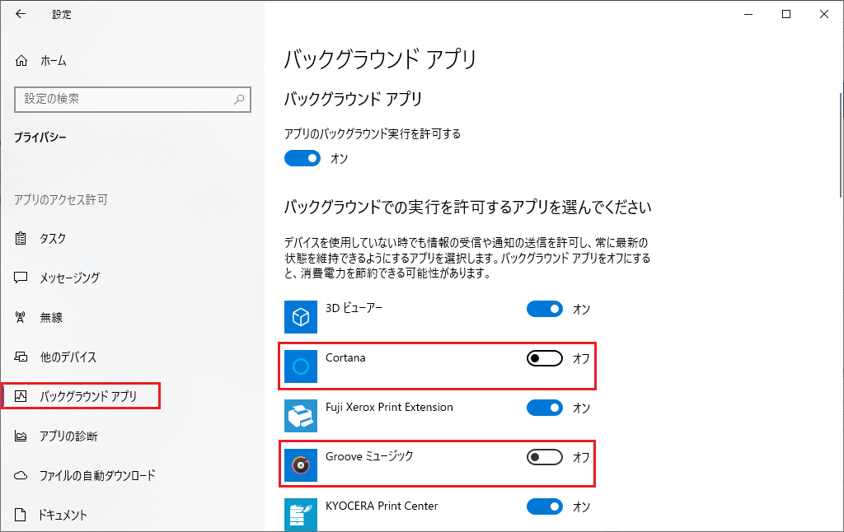Viewport: 844px width, 532px height.
Task: Enable the Cortana background toggle
Action: click(544, 358)
